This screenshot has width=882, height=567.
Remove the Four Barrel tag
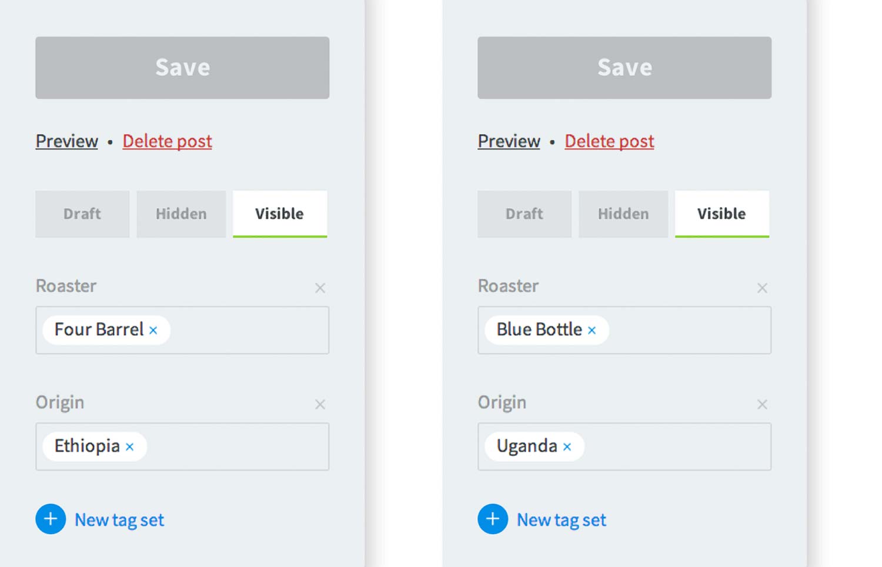click(x=153, y=331)
